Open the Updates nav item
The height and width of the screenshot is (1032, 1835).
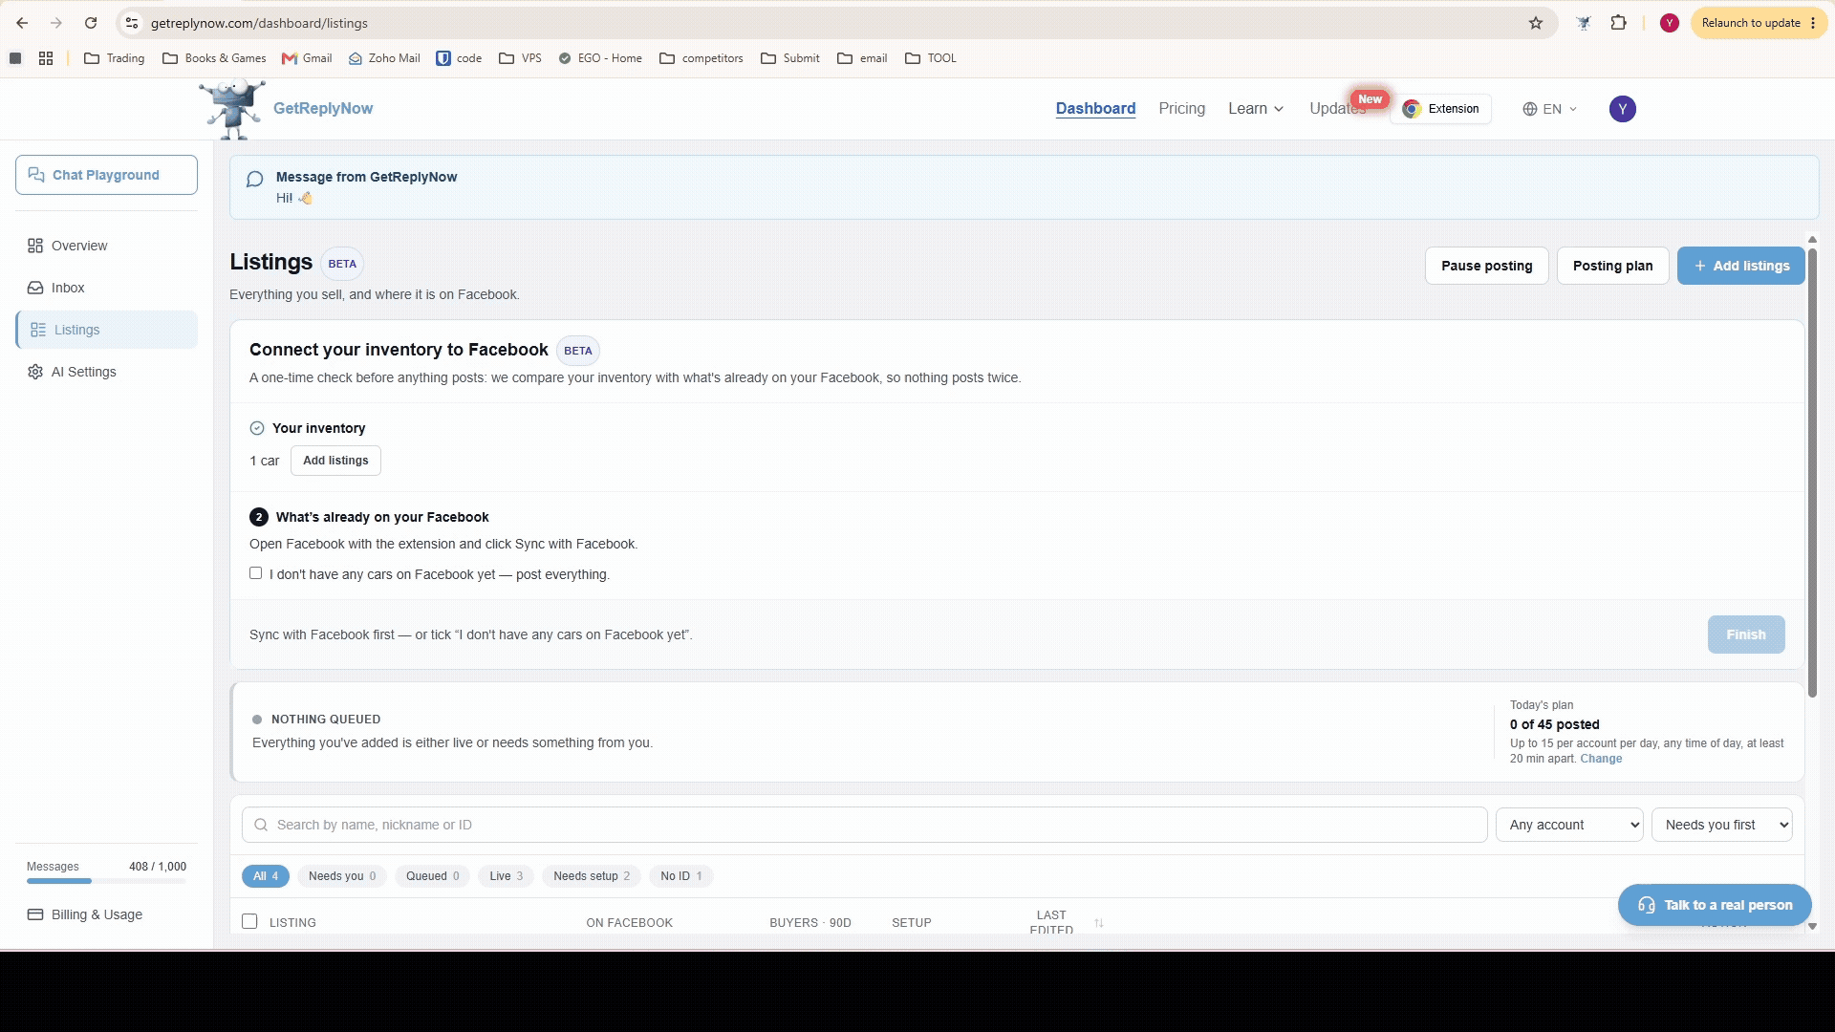pos(1338,109)
